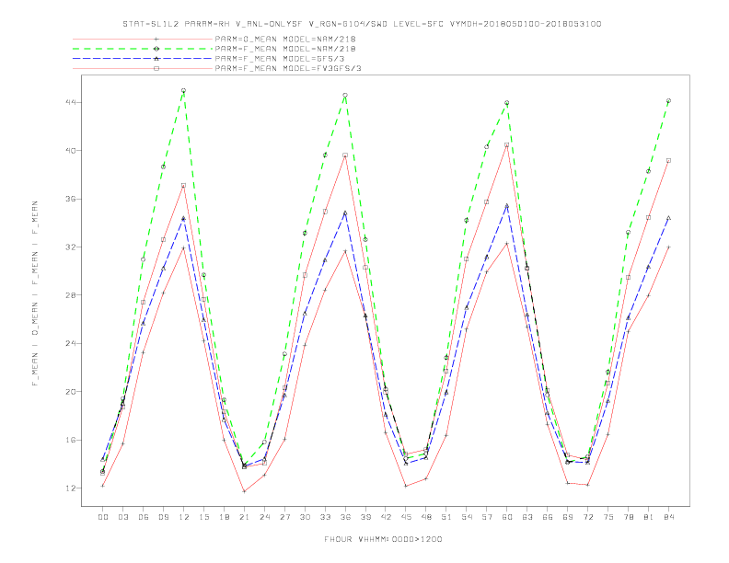Click the x-axis tick label 48

pos(426,517)
